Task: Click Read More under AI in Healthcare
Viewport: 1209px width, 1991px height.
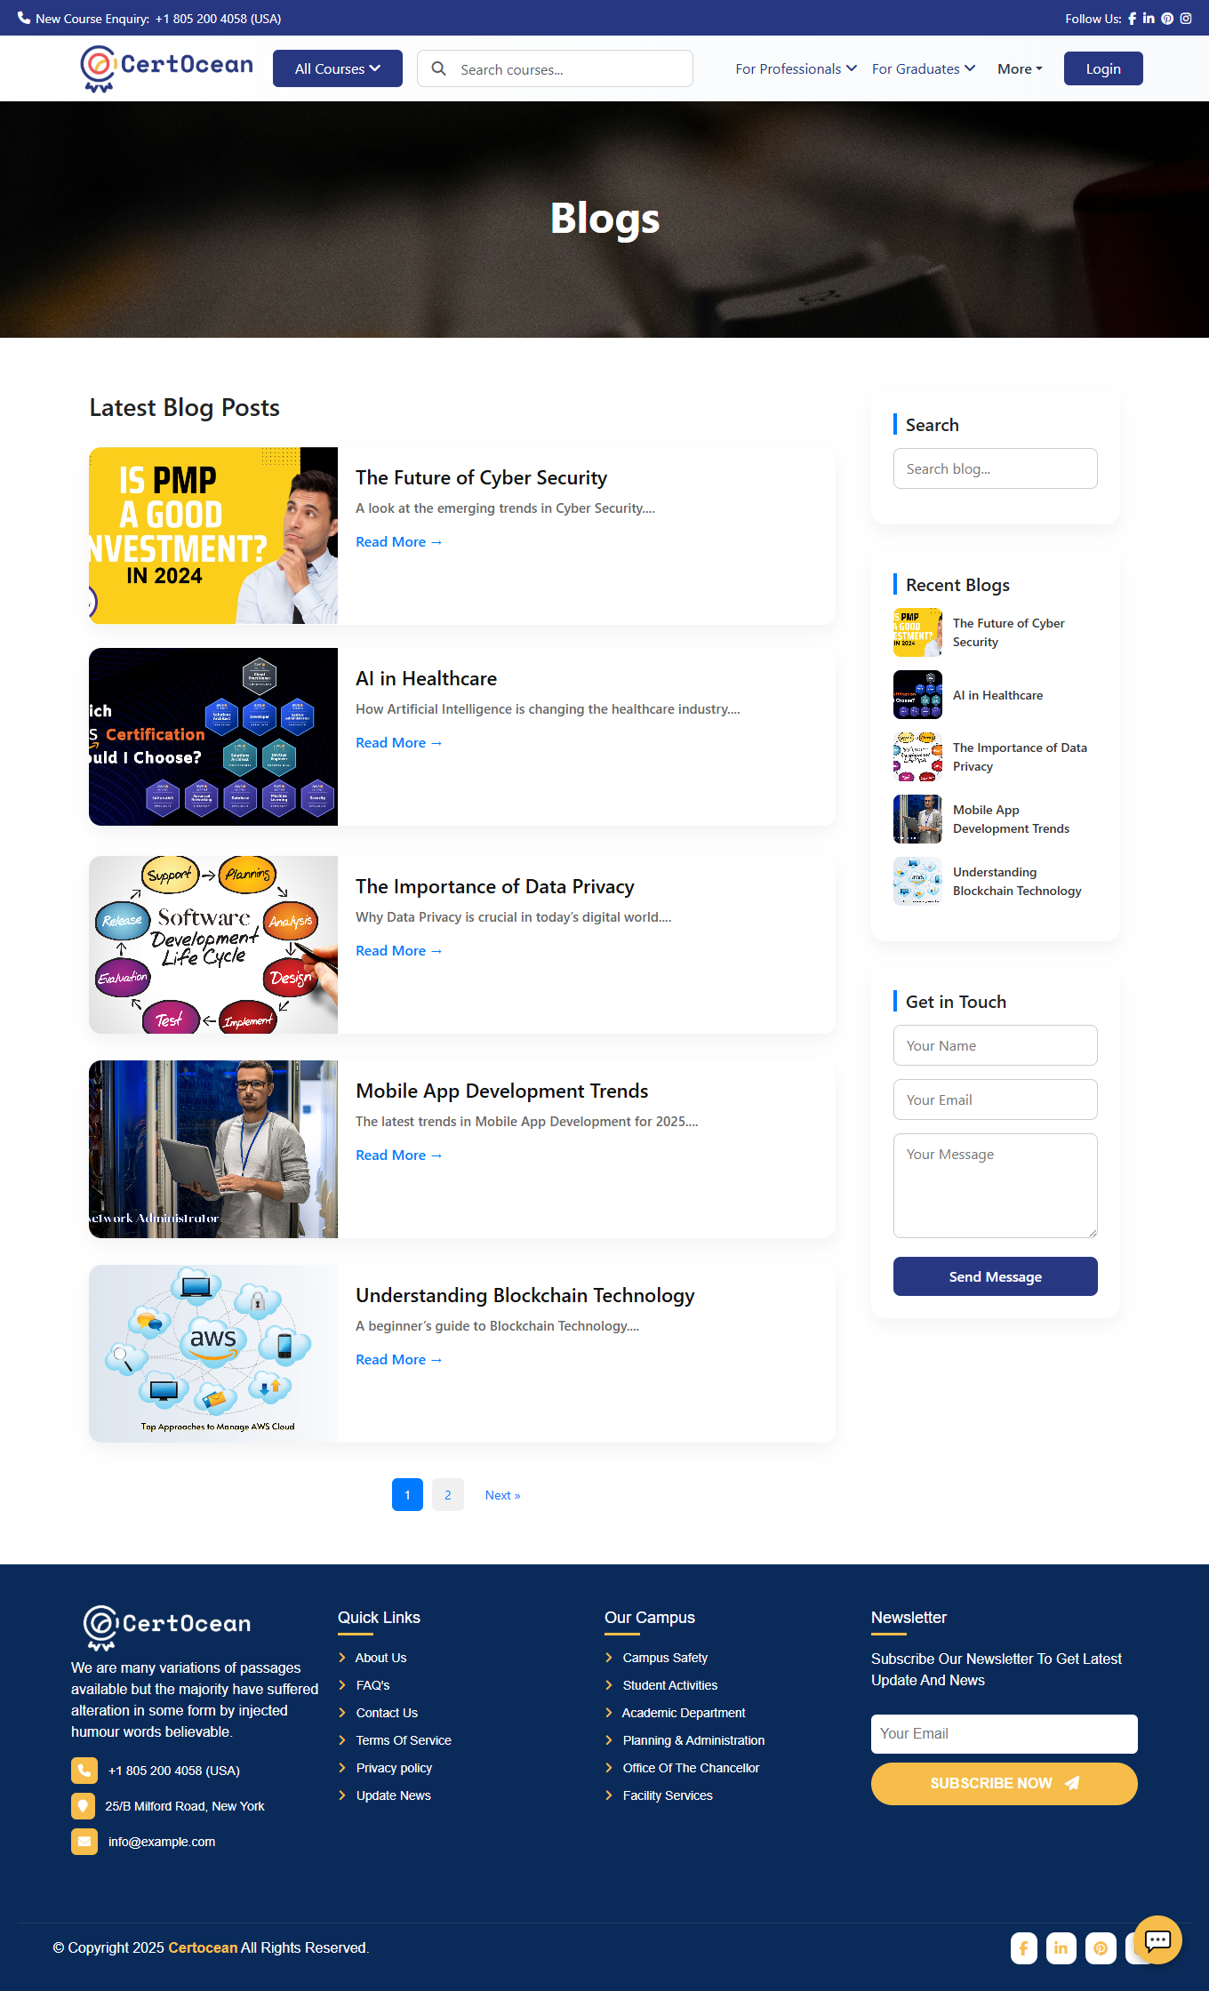Action: click(399, 743)
